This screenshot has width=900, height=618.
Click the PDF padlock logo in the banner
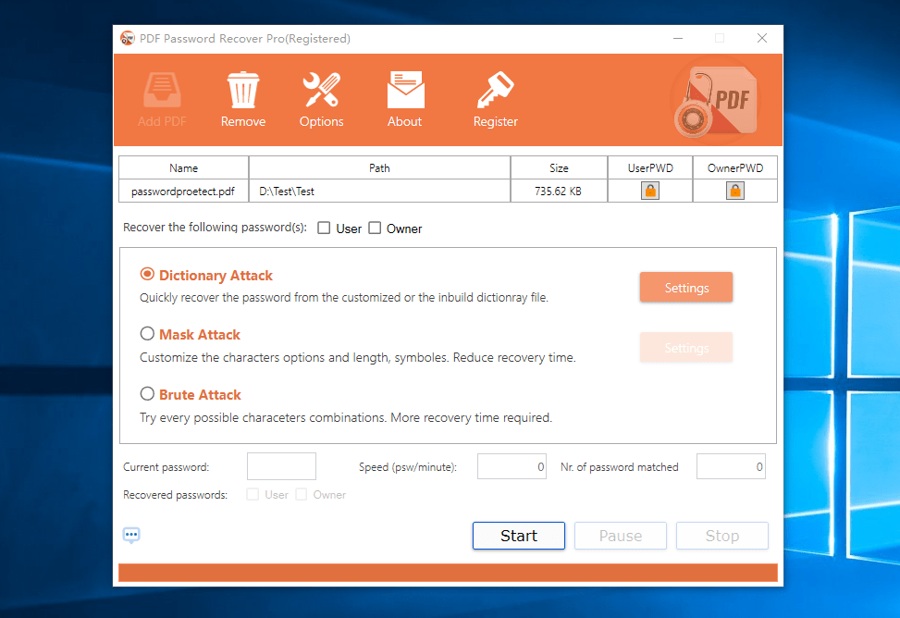(x=715, y=101)
